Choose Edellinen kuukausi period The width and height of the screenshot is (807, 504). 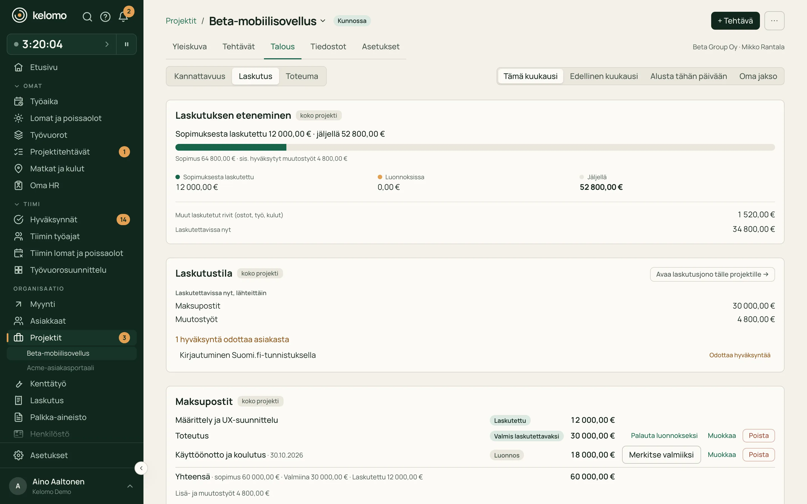[604, 76]
